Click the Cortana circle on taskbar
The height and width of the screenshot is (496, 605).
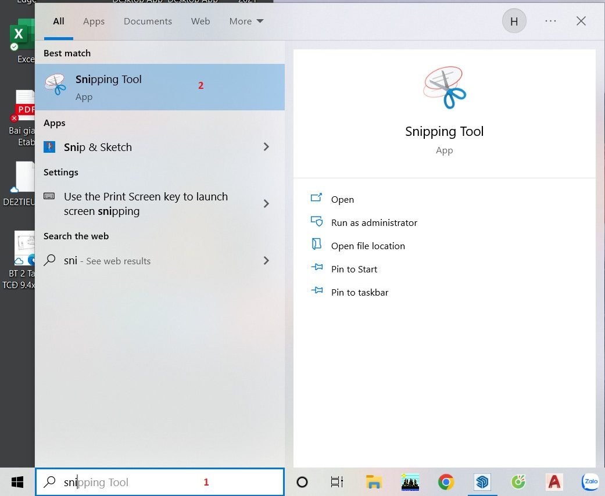(302, 482)
